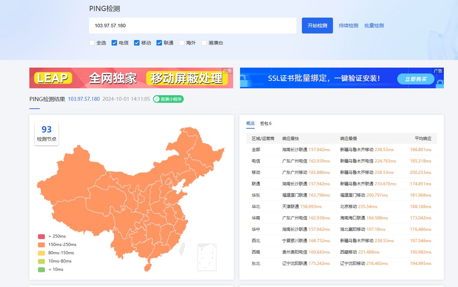This screenshot has width=458, height=287.
Task: Select the 西北 region row
Action: pos(342,241)
